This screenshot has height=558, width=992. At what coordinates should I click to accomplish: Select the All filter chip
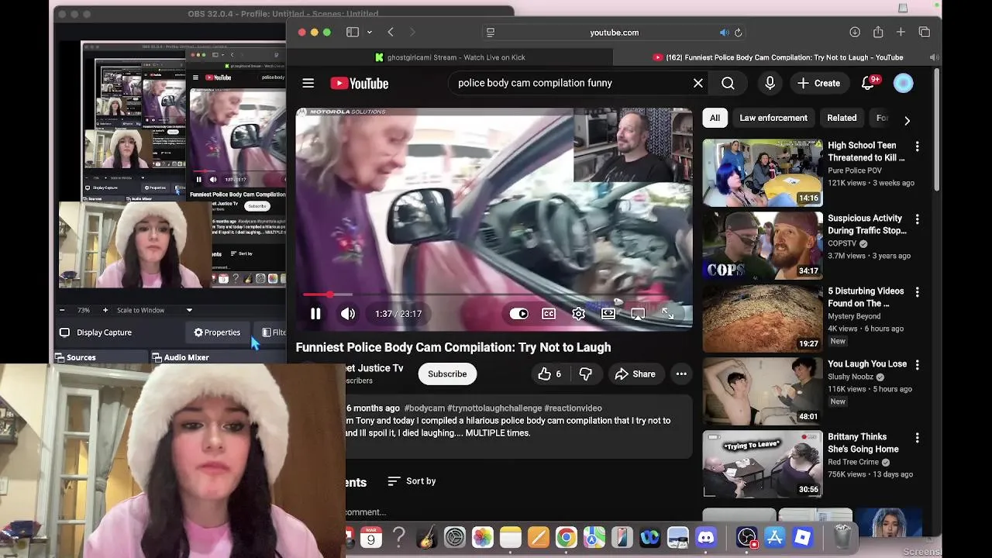point(715,118)
